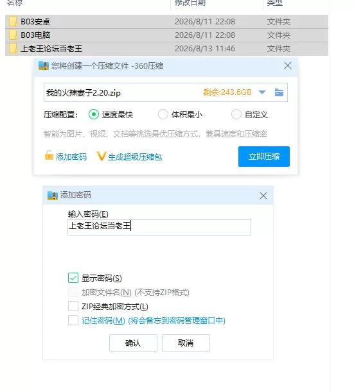This screenshot has width=354, height=392.
Task: Uncheck the 显示密码(S) checkbox
Action: coord(73,278)
